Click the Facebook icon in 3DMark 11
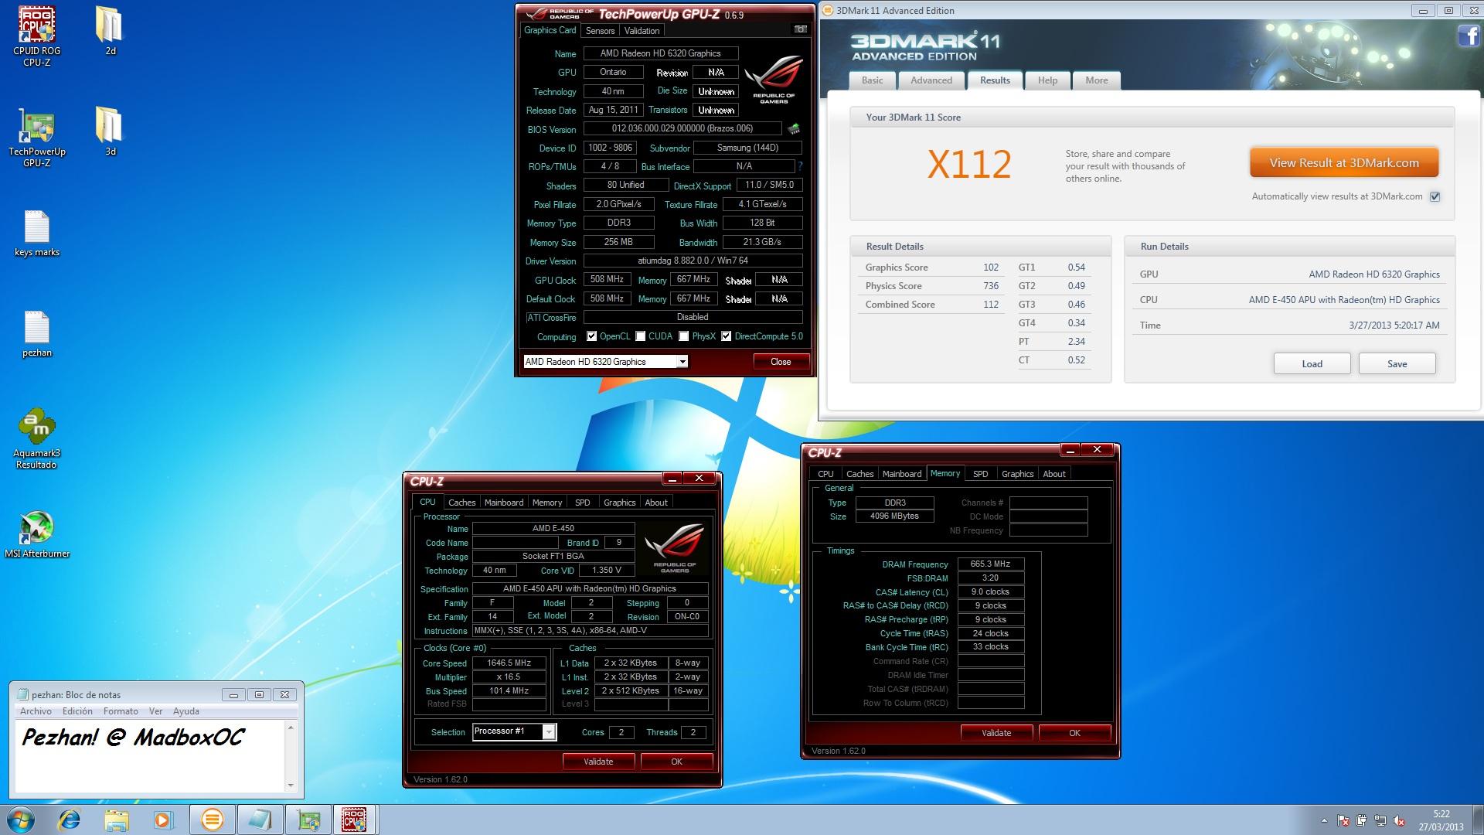This screenshot has height=835, width=1484. pos(1469,36)
